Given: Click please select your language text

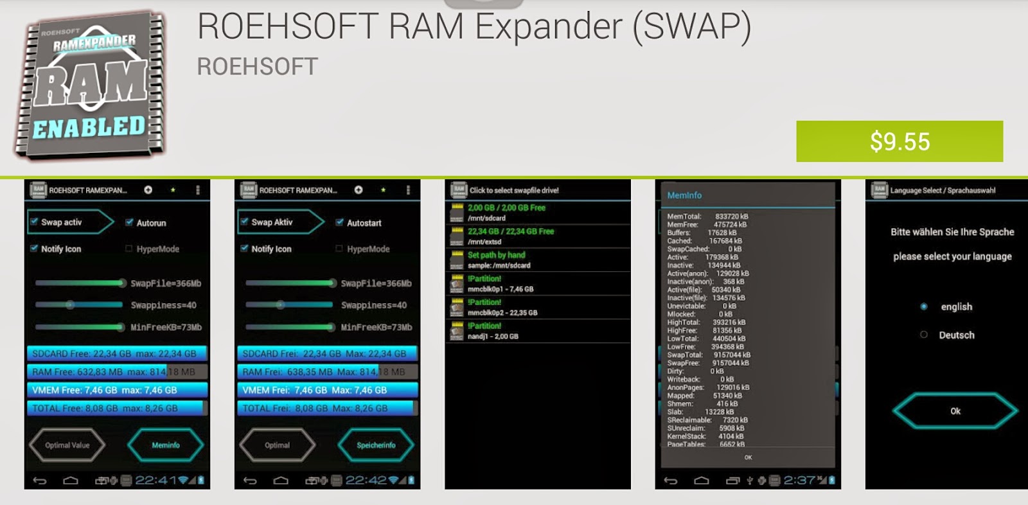Looking at the screenshot, I should [x=952, y=256].
